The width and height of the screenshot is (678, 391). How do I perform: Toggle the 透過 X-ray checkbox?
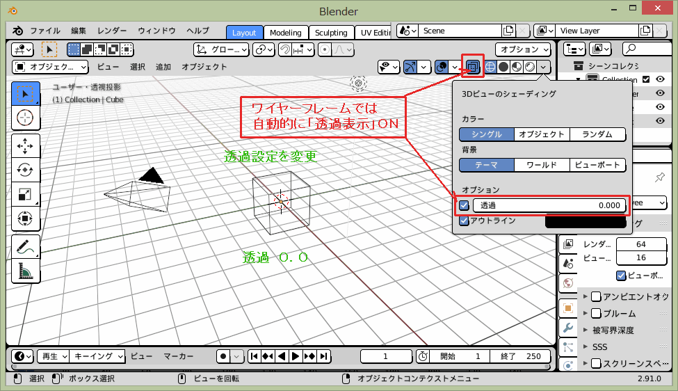[x=464, y=205]
